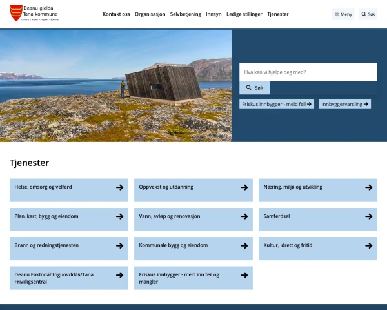Image resolution: width=387 pixels, height=310 pixels.
Task: Click arrow on Brann og redningstjenesten
Action: pos(119,245)
